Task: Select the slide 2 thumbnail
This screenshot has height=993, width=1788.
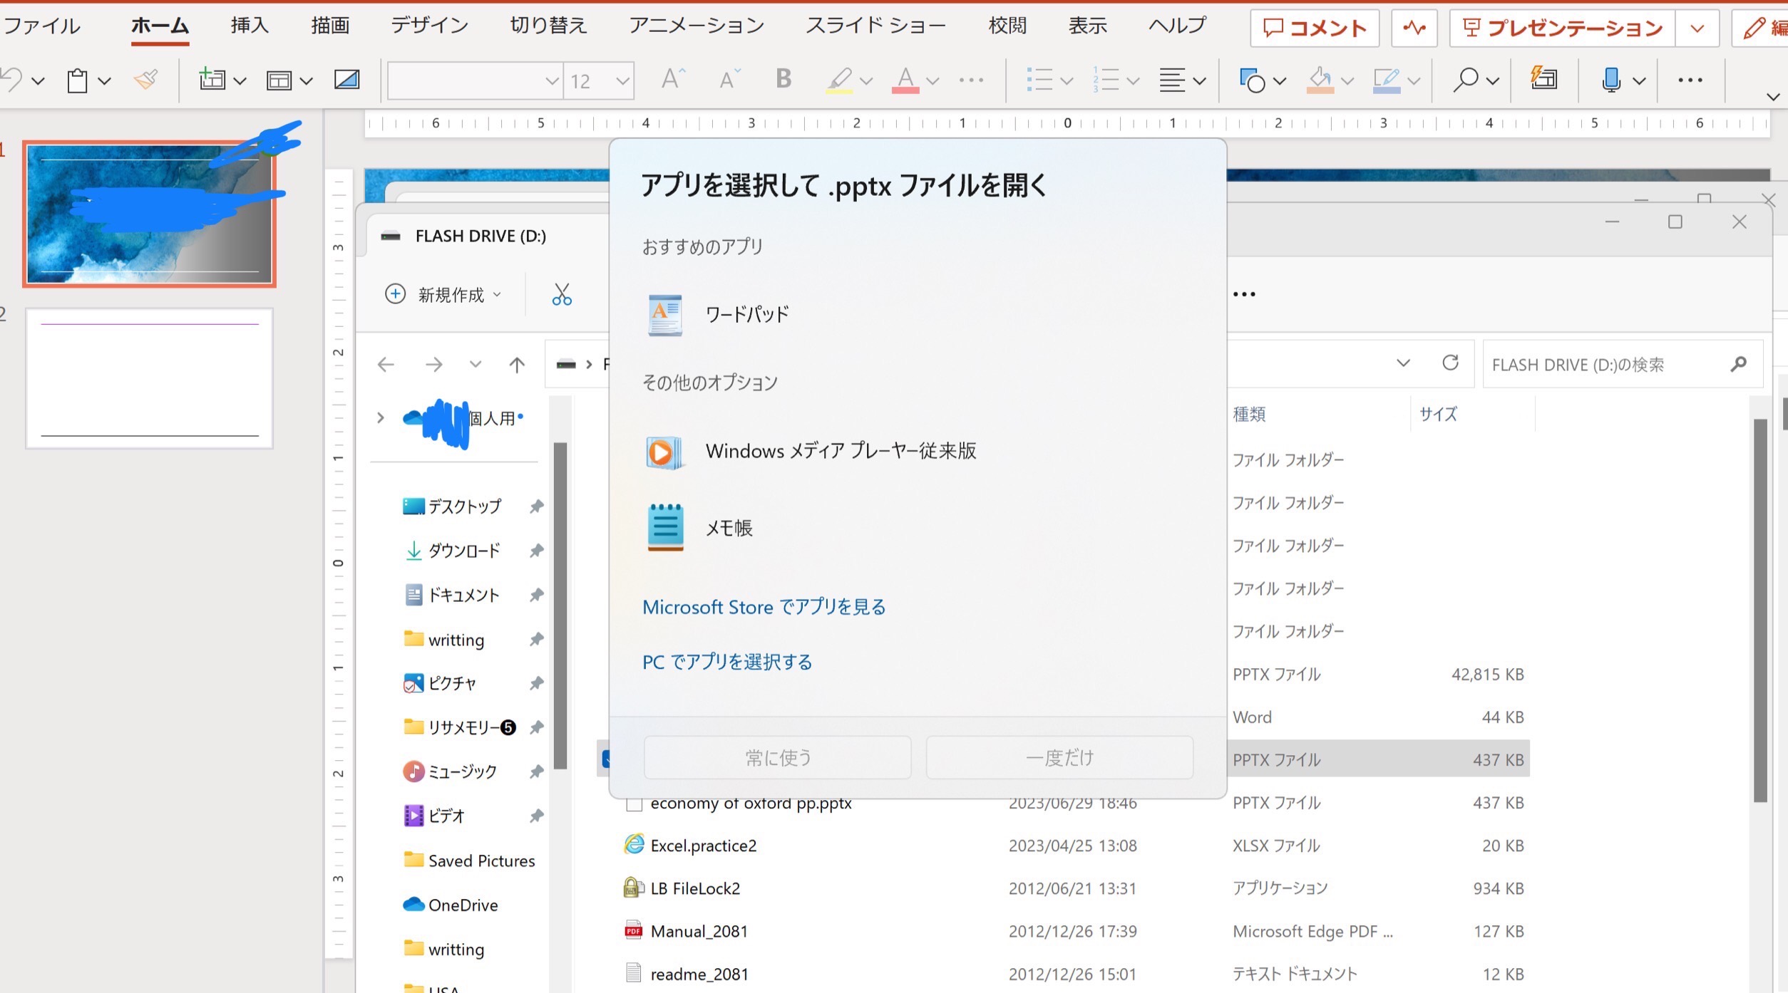Action: (150, 378)
